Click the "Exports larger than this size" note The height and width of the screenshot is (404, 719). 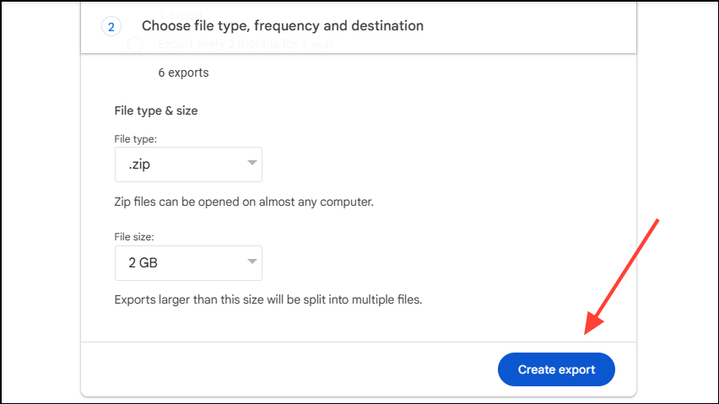pyautogui.click(x=268, y=299)
